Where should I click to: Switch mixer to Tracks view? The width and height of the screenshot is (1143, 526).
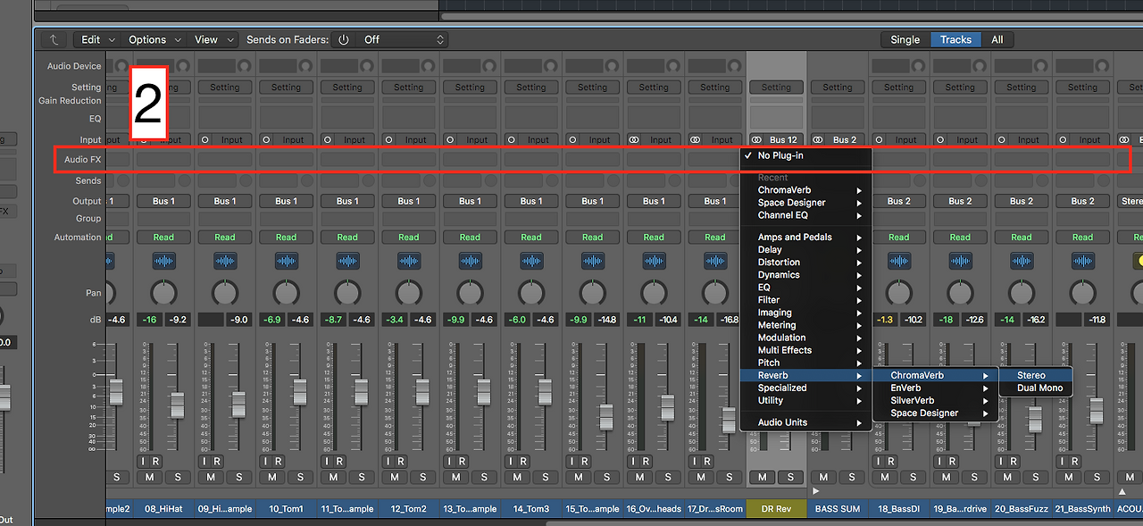pos(955,39)
